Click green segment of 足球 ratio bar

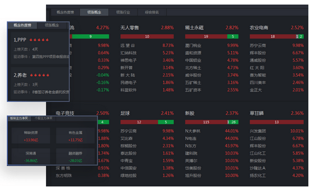pyautogui.click(x=166, y=122)
